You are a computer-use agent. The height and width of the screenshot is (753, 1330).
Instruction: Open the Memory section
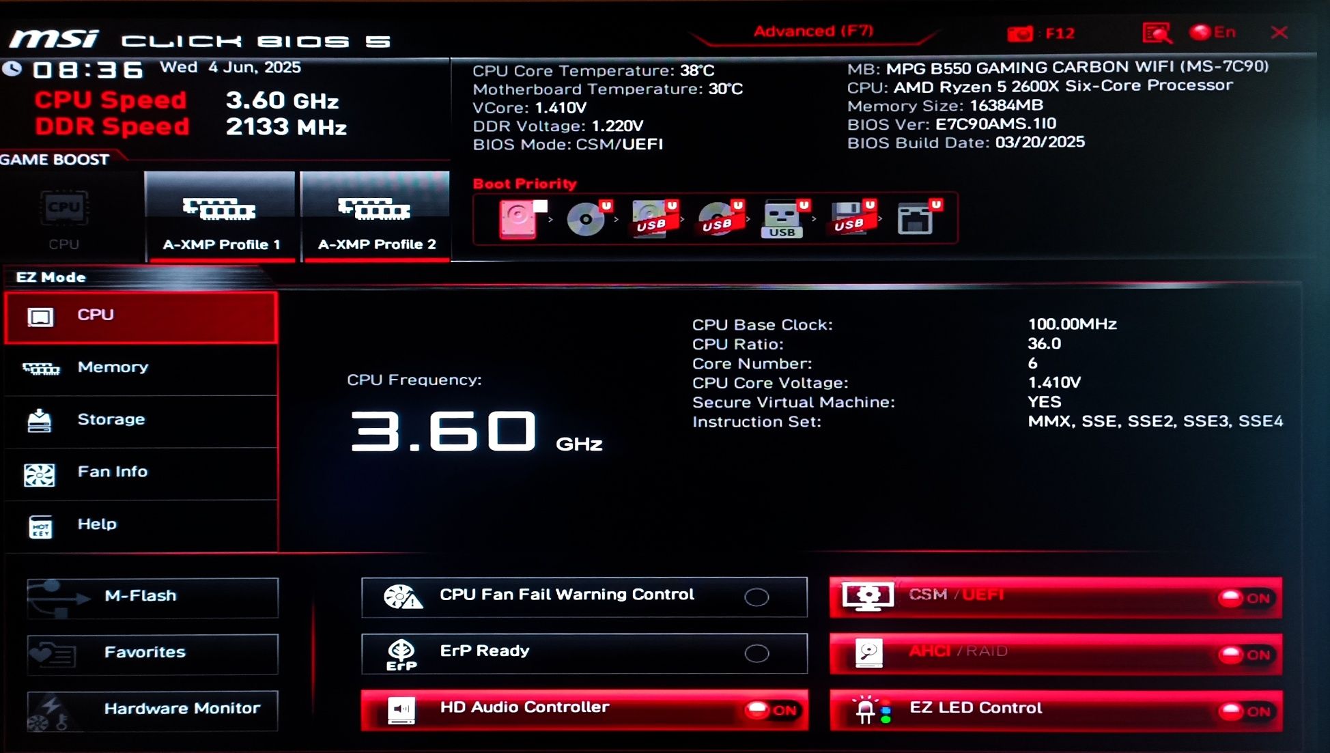(x=141, y=369)
